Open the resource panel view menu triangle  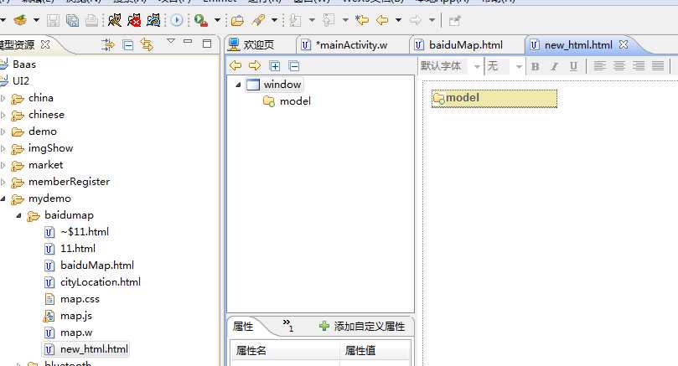pyautogui.click(x=171, y=41)
